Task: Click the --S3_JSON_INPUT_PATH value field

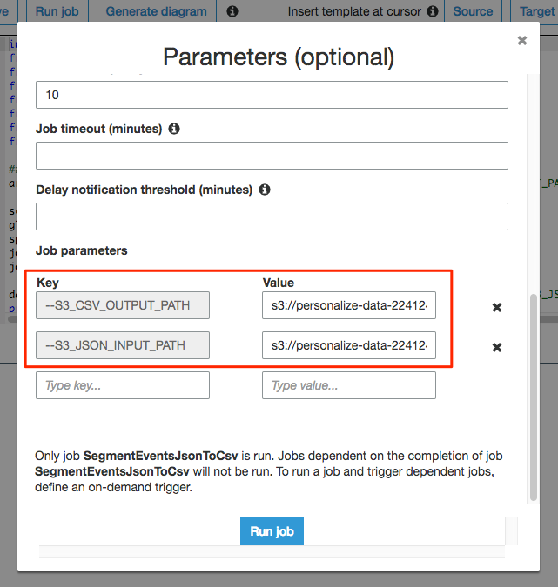Action: 348,345
